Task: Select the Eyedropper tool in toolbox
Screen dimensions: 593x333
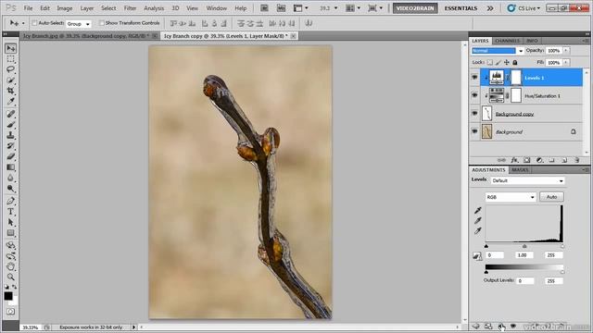Action: (10, 101)
